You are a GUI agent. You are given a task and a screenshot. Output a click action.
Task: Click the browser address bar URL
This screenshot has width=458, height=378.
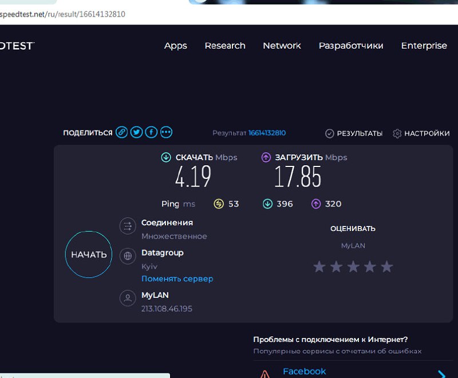tap(62, 14)
